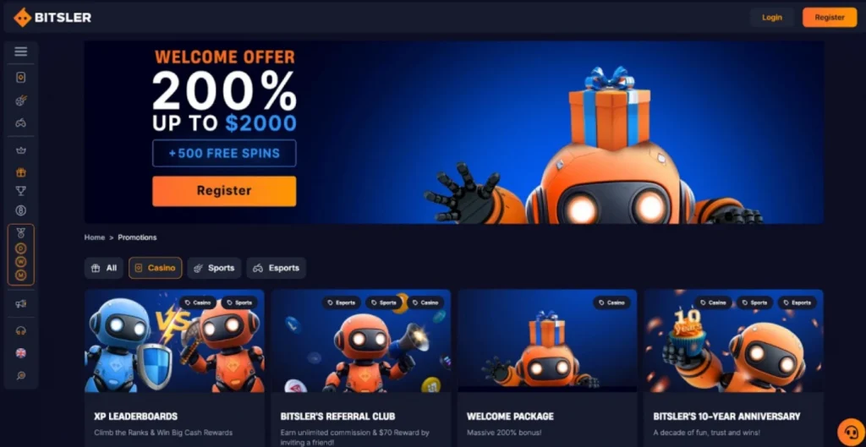The width and height of the screenshot is (866, 447).
Task: Open the live chat support bubble
Action: click(851, 432)
